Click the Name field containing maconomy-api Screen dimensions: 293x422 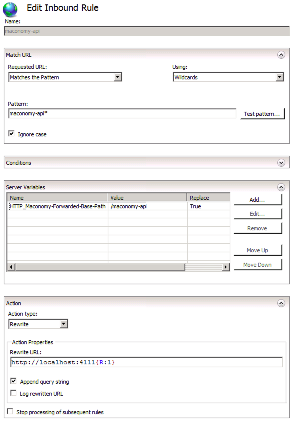pos(147,31)
